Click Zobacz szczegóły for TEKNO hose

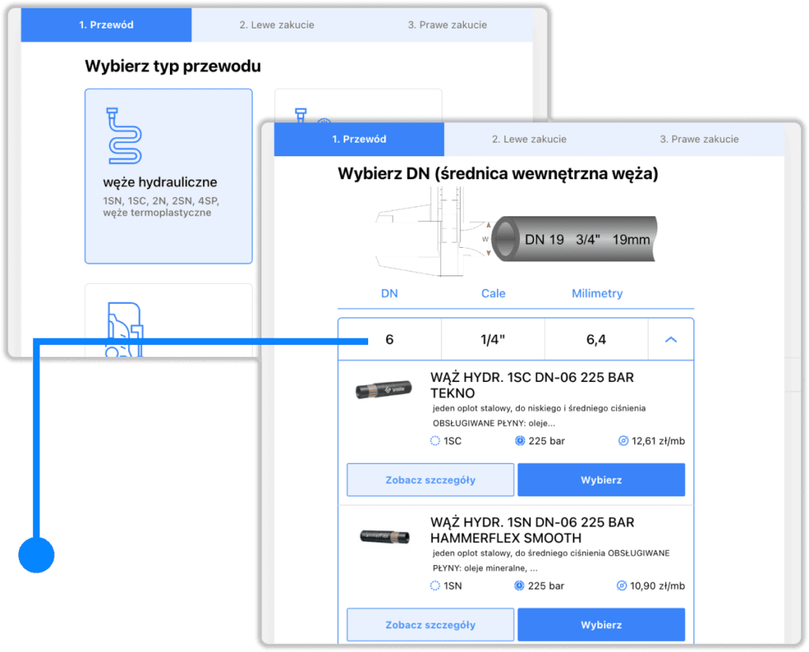coord(431,480)
